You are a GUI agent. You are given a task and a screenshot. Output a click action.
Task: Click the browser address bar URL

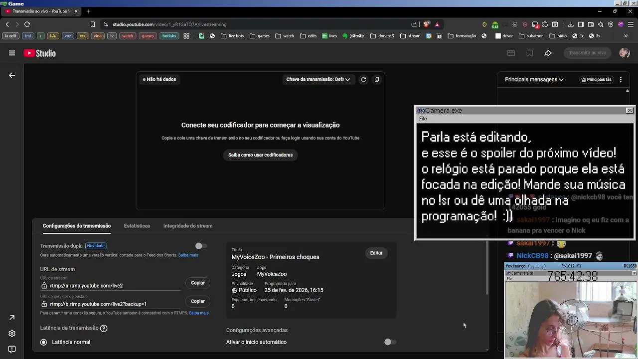click(169, 24)
